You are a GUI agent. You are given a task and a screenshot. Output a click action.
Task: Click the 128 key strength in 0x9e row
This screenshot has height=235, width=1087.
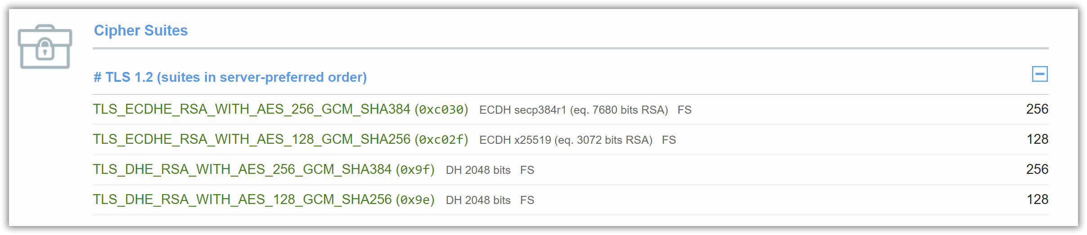1037,200
